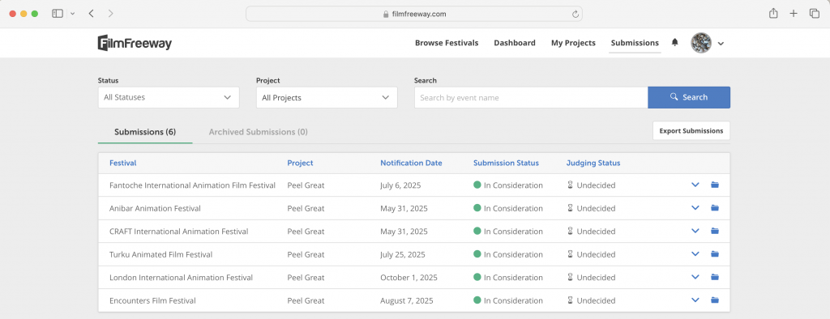Expand the CRAFT International Animation Festival row chevron
This screenshot has height=319, width=830.
[x=695, y=232]
